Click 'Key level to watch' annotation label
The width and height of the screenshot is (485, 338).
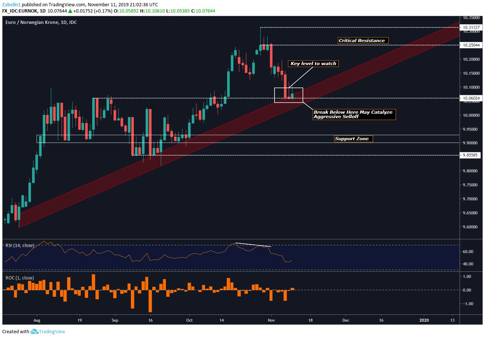pos(313,63)
